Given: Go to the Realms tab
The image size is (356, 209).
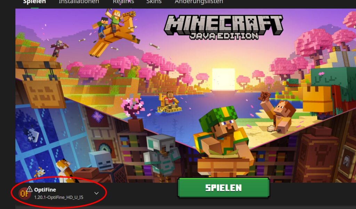Looking at the screenshot, I should point(123,2).
